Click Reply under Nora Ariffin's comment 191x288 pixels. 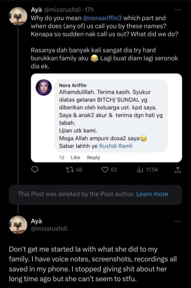coord(94,157)
